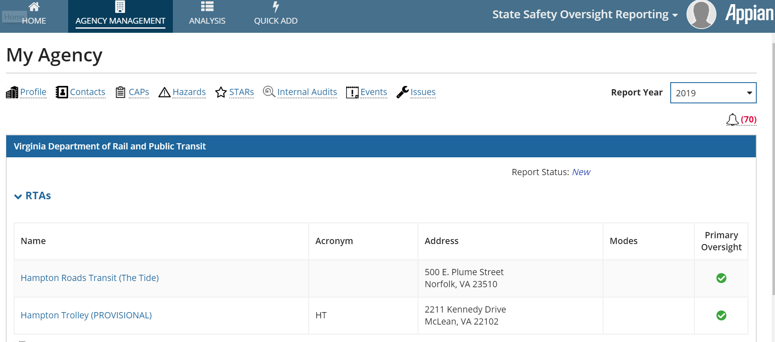The image size is (775, 342).
Task: Open Hampton Trolley (PROVISIONAL) link
Action: [86, 315]
